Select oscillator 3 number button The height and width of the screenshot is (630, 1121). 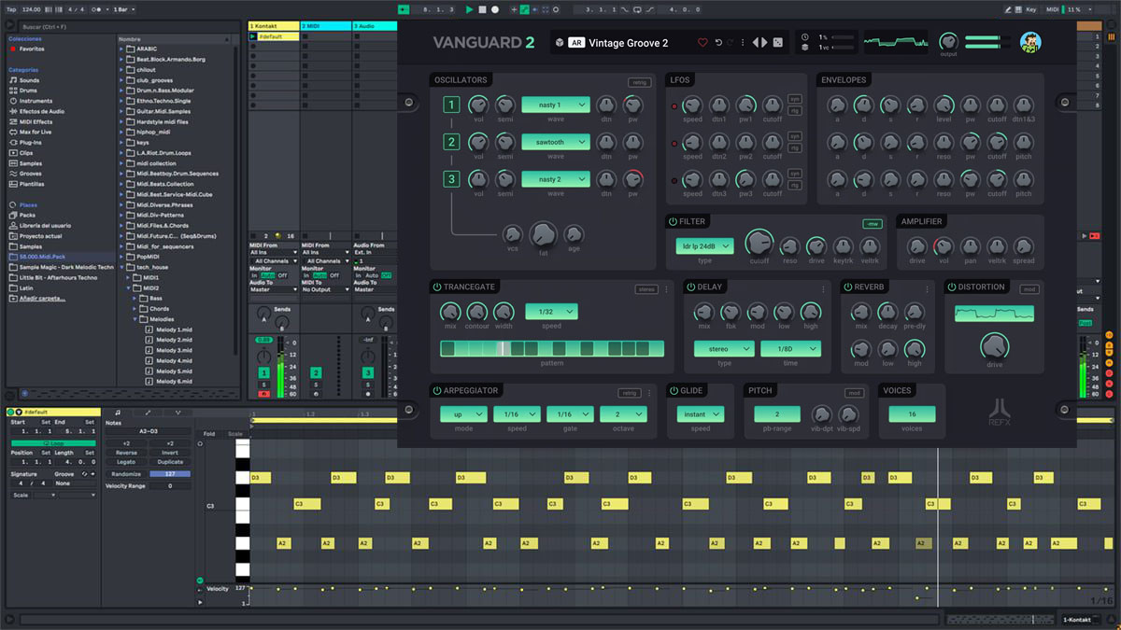click(451, 179)
